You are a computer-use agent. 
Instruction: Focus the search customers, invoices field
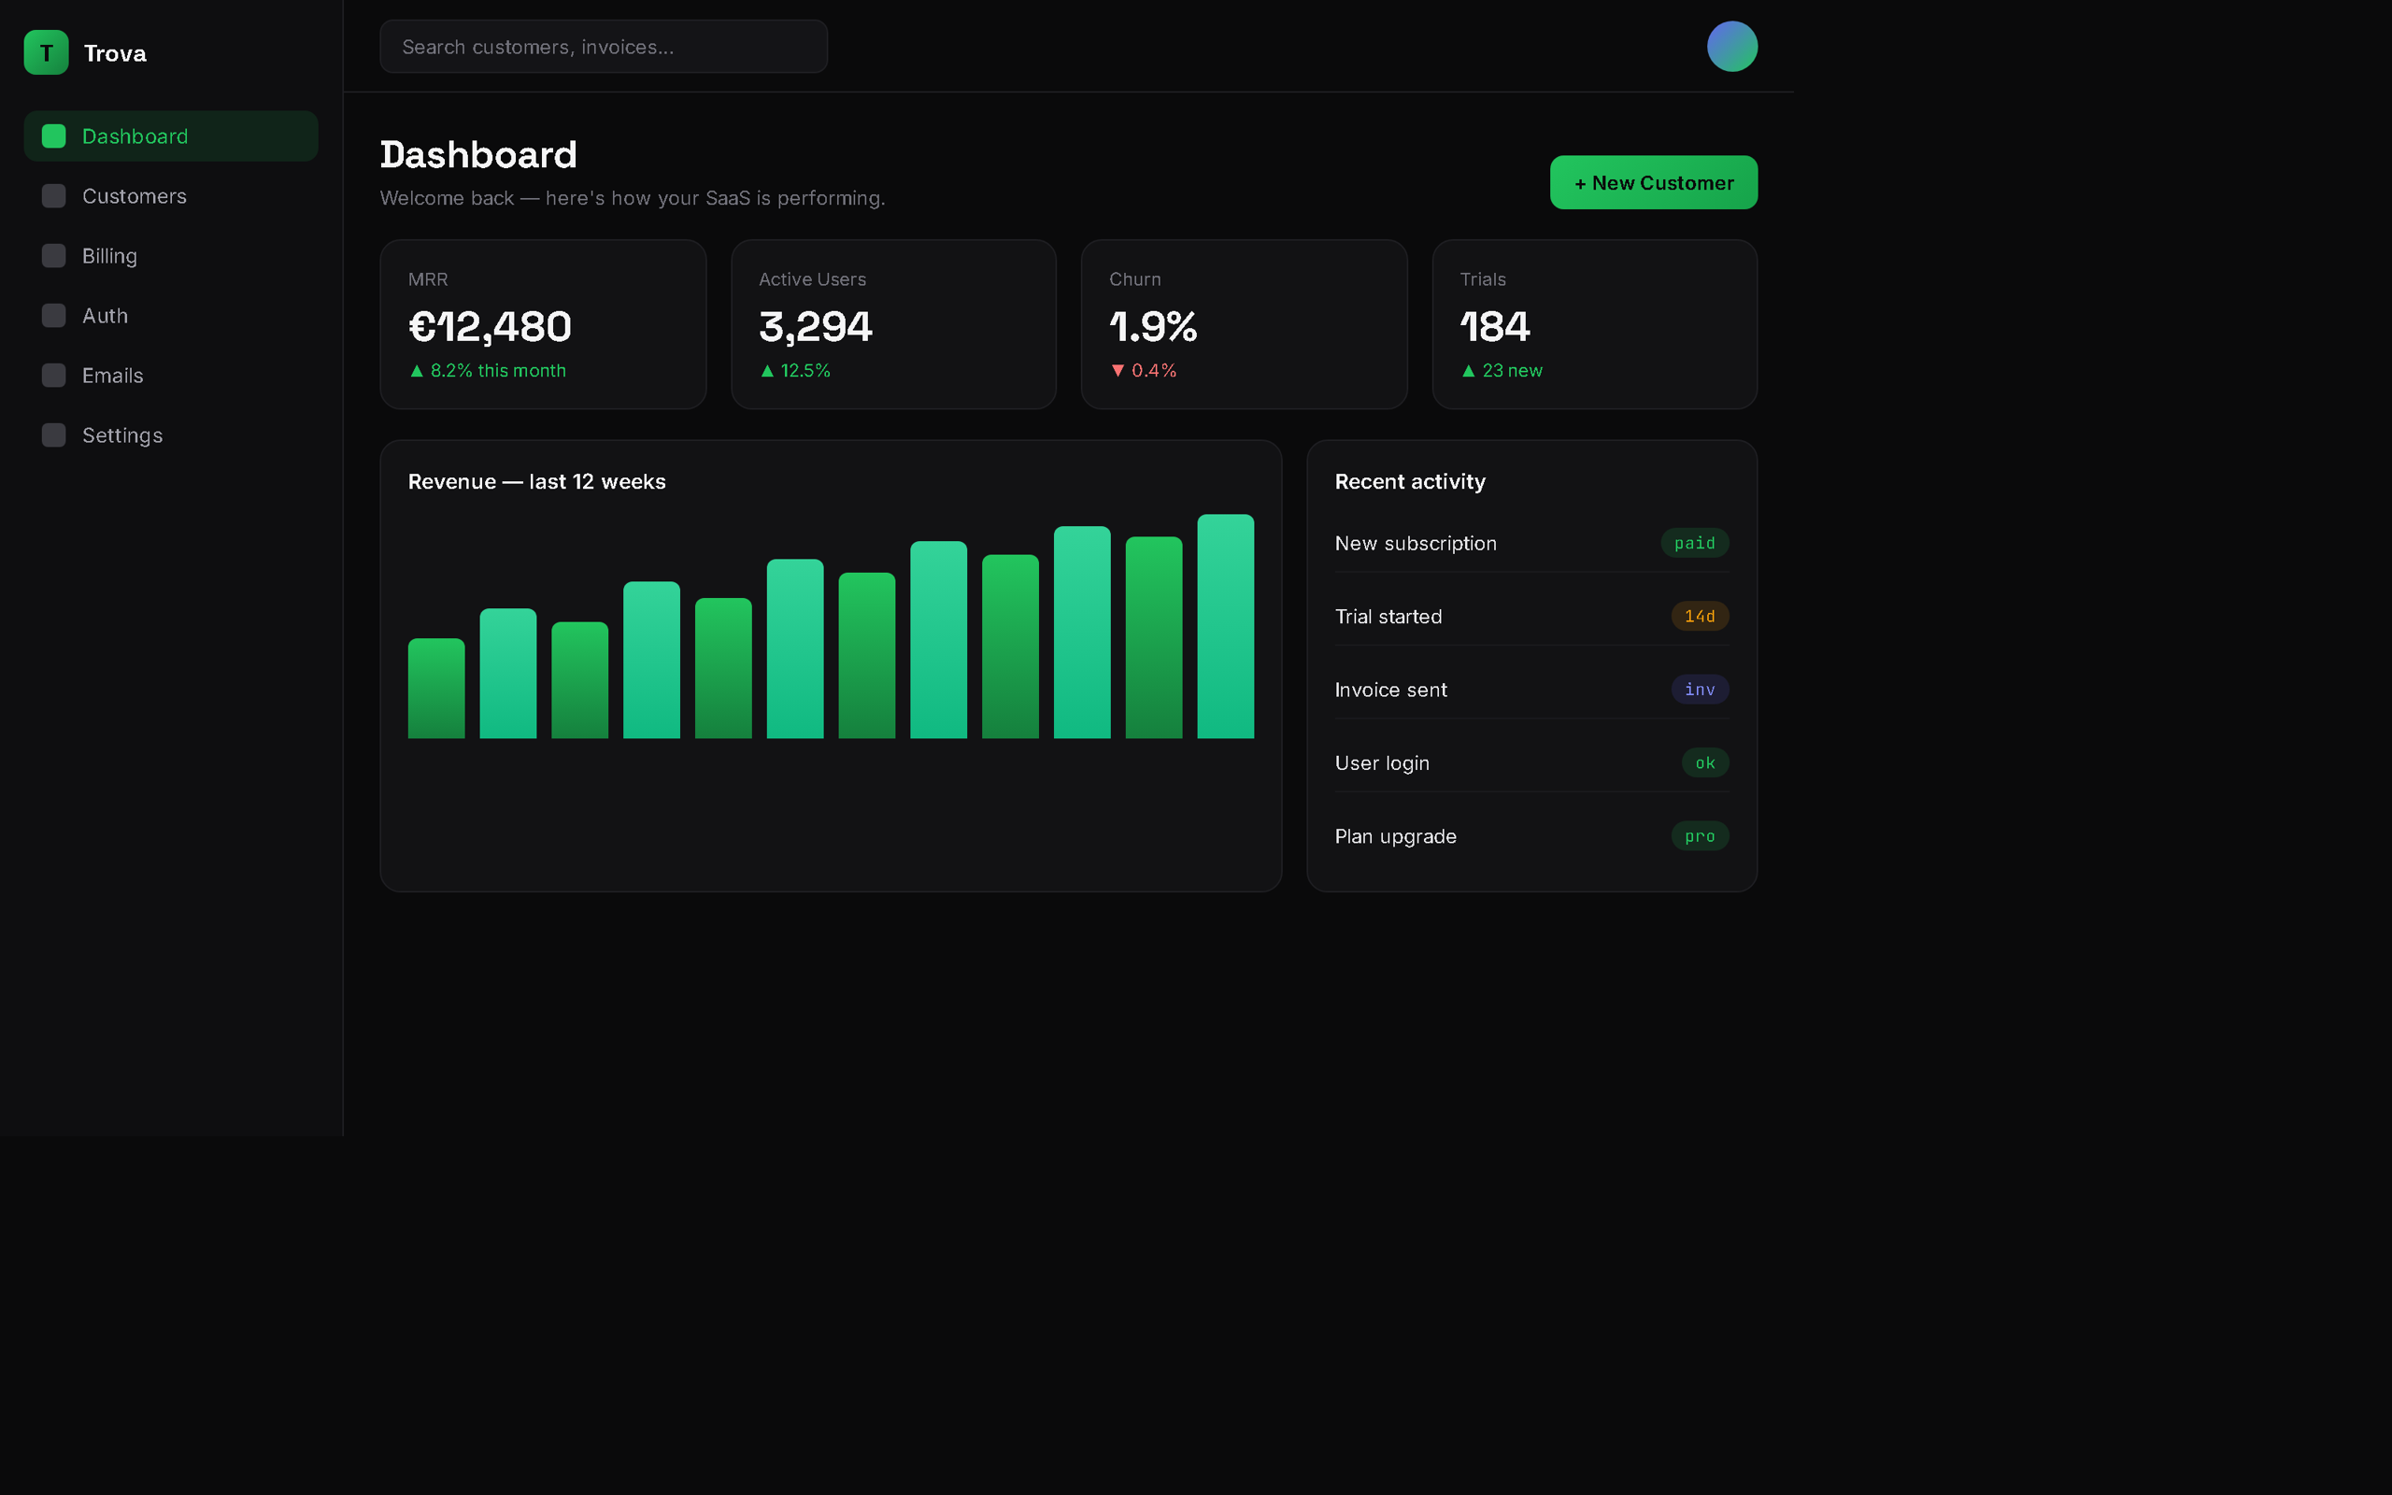point(604,47)
